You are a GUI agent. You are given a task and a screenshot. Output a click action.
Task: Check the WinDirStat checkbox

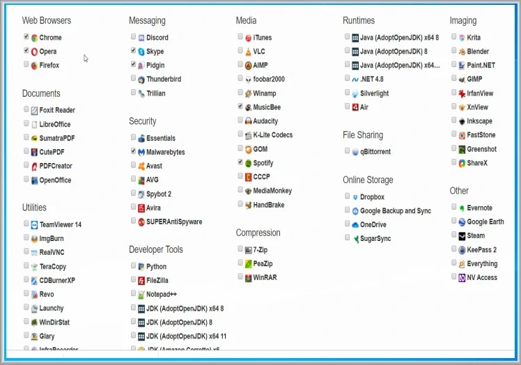(x=26, y=321)
